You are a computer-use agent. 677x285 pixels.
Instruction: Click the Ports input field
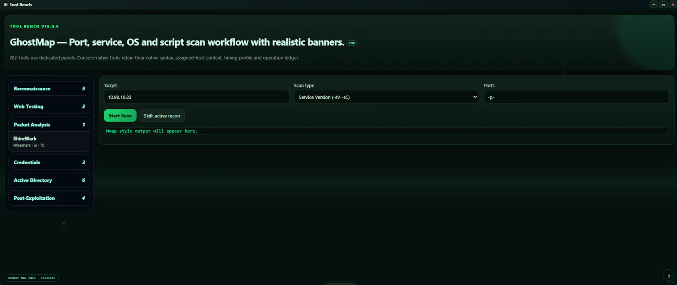click(x=576, y=97)
